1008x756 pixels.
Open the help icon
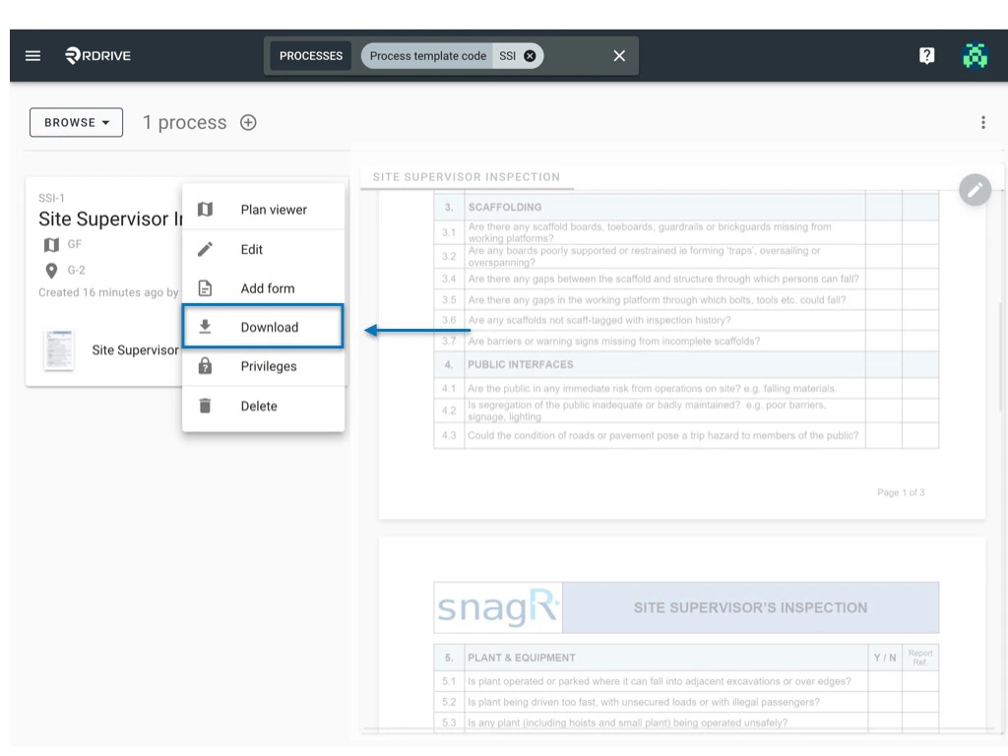click(x=926, y=55)
